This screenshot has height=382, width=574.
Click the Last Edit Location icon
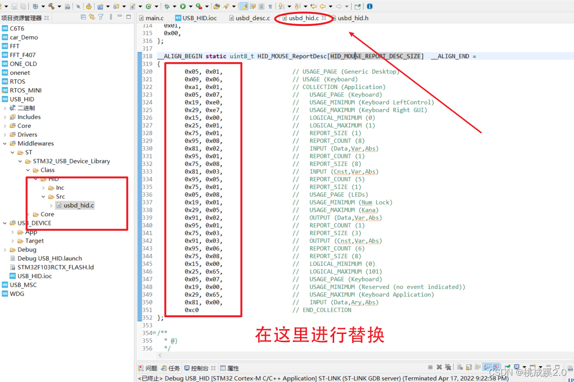point(313,6)
